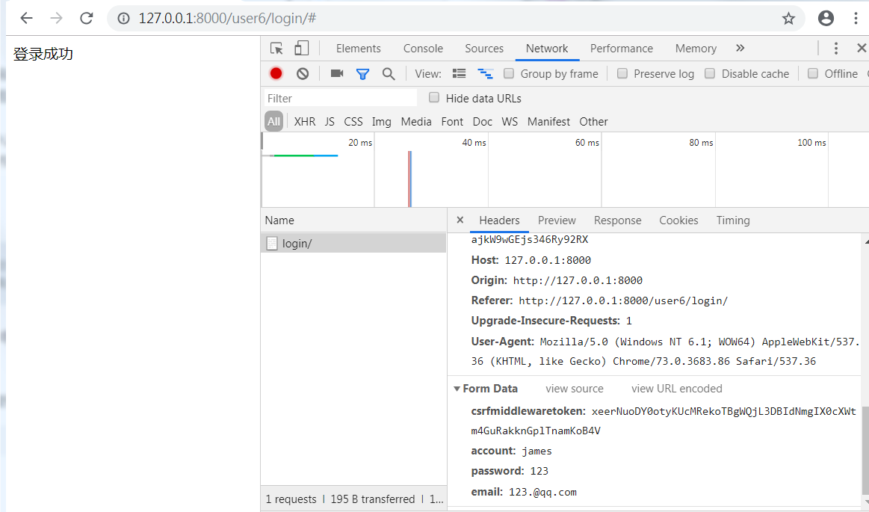Viewport: 869px width, 512px height.
Task: Click the Name column header
Action: tap(353, 220)
